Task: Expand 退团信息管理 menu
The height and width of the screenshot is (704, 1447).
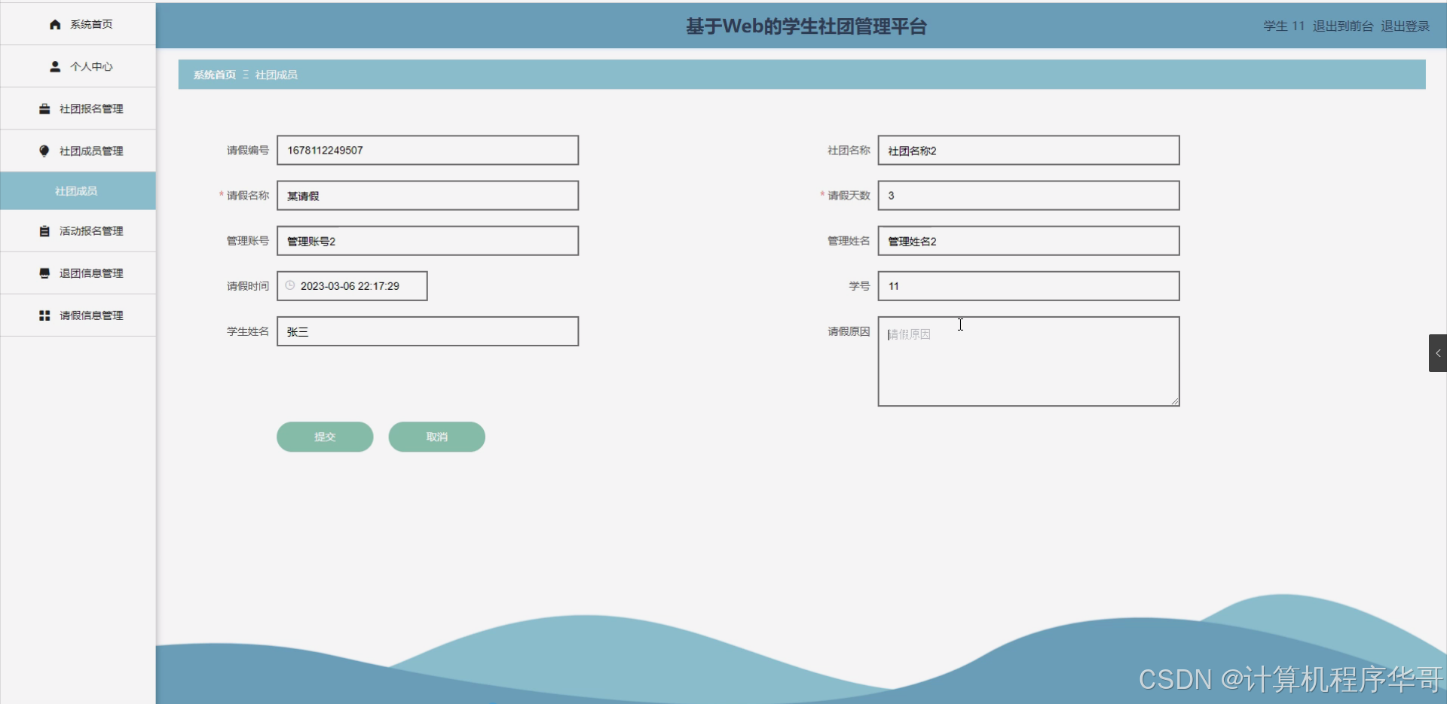Action: pos(78,273)
